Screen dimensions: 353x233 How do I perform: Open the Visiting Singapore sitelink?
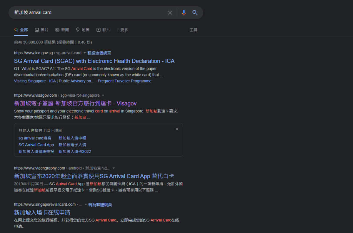pyautogui.click(x=30, y=81)
